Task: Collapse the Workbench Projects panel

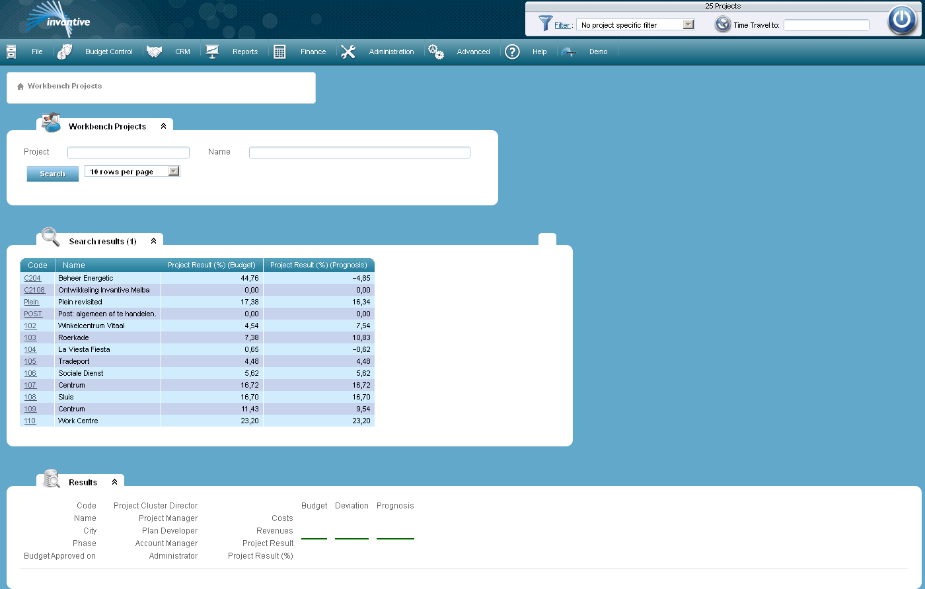Action: [x=163, y=126]
